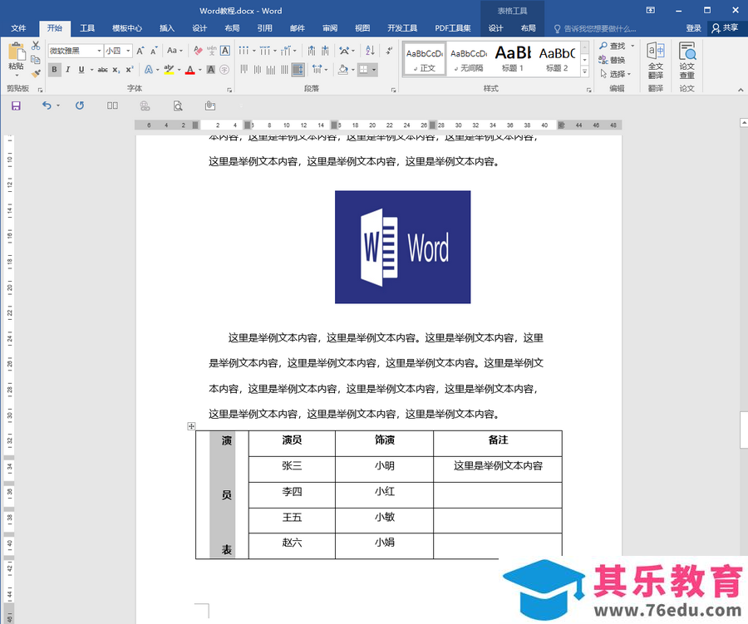Click the third alignment icon in paragraph group
748x624 pixels.
point(270,70)
